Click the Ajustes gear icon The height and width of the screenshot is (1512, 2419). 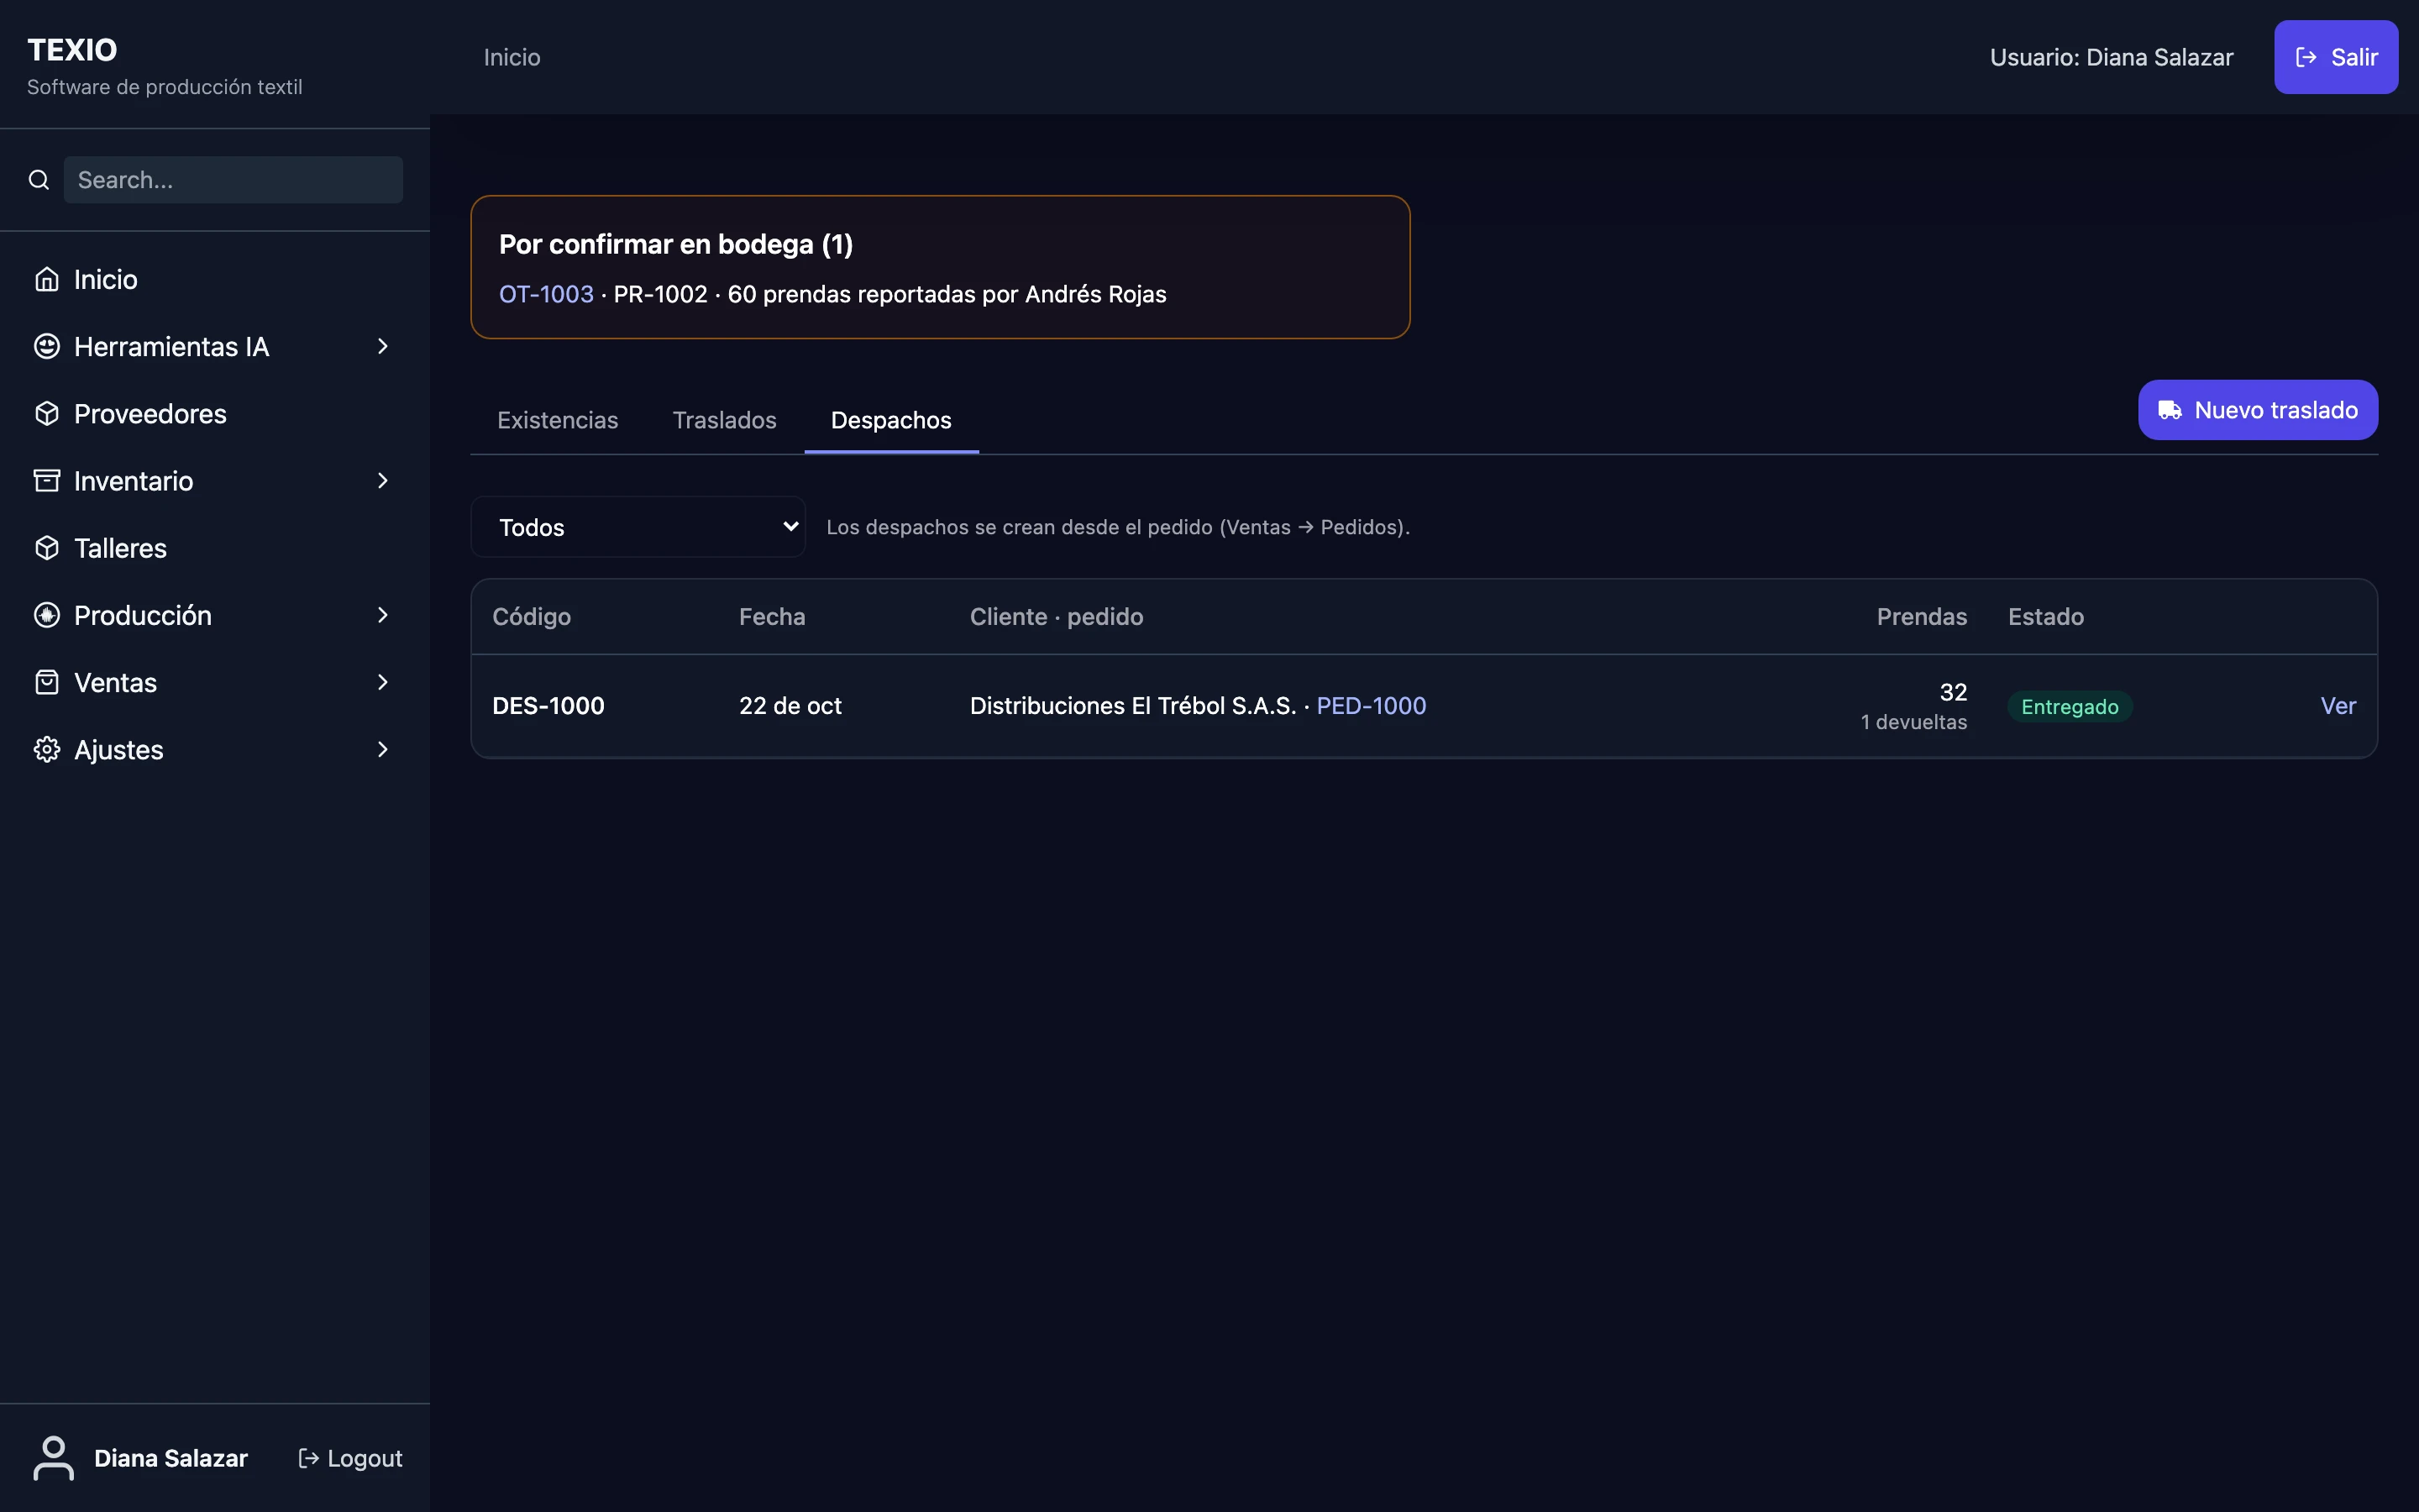tap(46, 749)
